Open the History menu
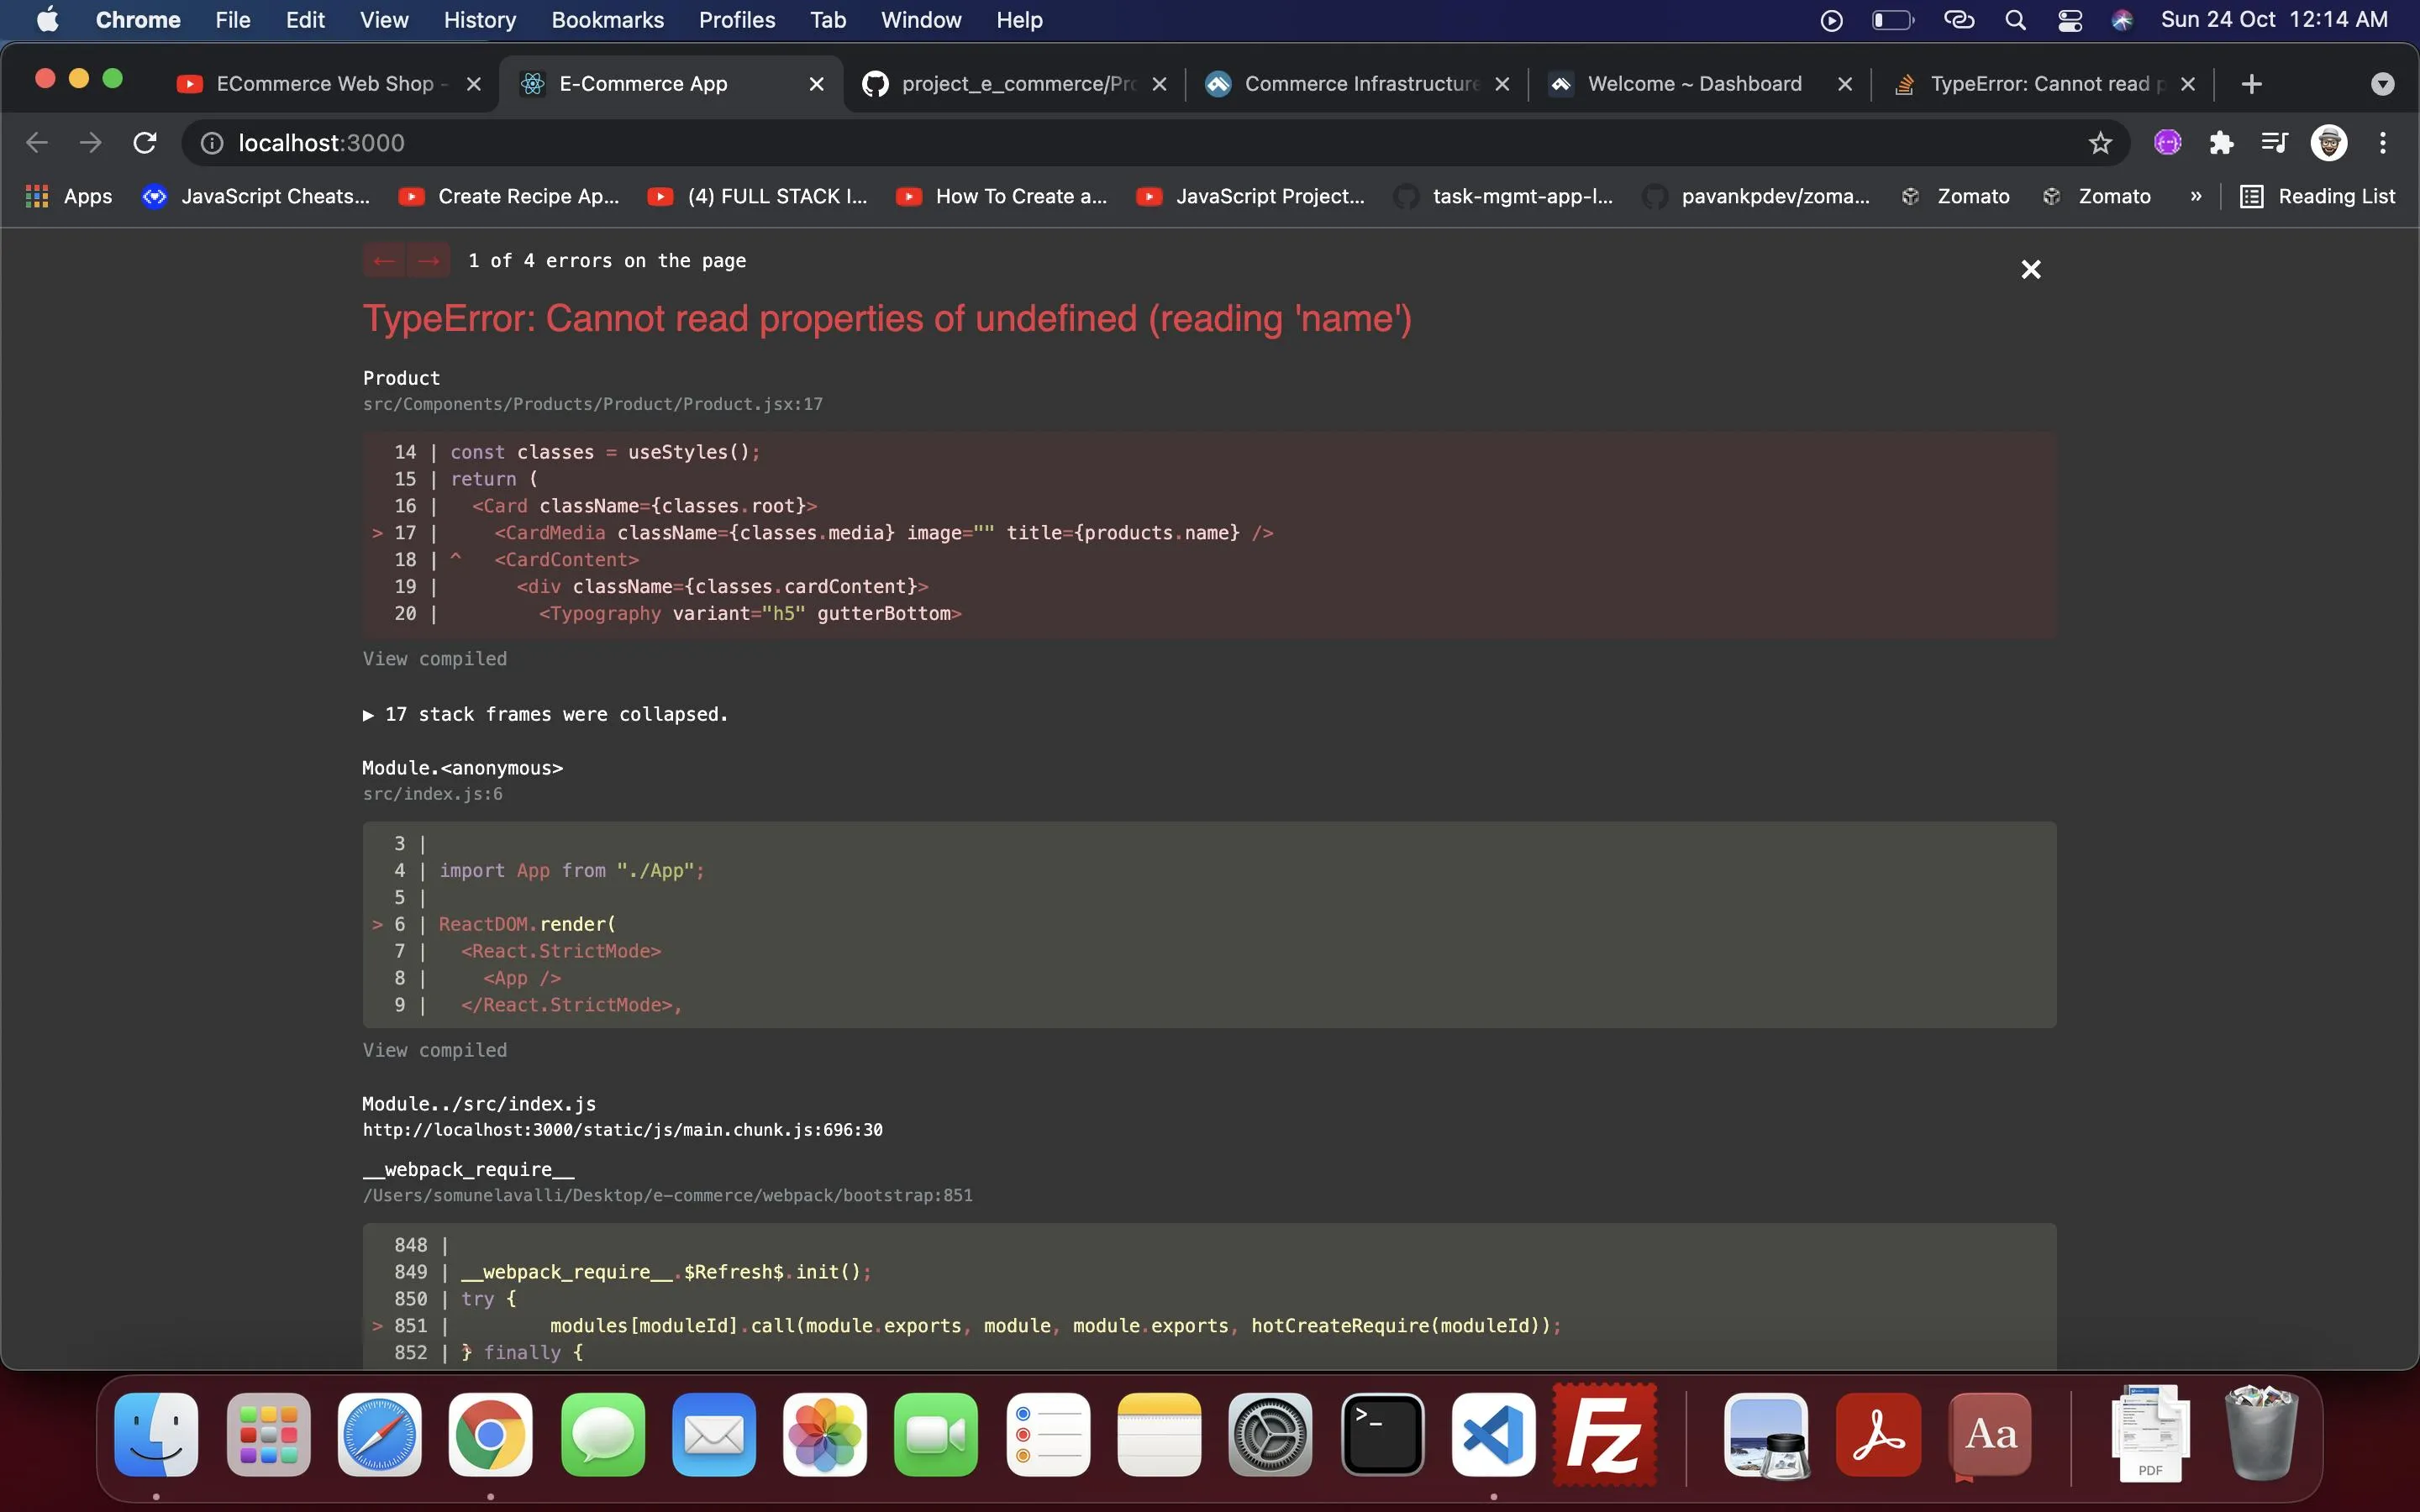This screenshot has width=2420, height=1512. (479, 20)
